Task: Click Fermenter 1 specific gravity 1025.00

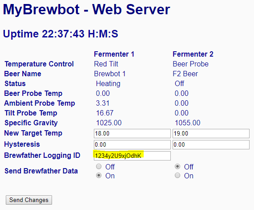Action: pyautogui.click(x=109, y=123)
